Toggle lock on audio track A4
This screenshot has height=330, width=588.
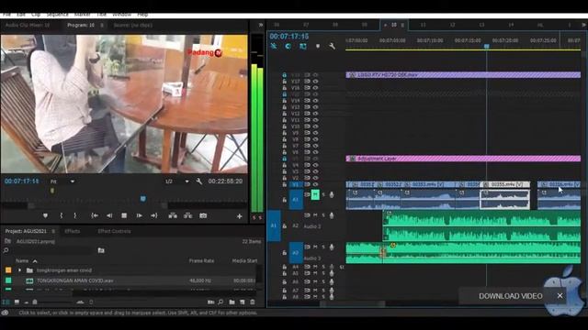[285, 267]
